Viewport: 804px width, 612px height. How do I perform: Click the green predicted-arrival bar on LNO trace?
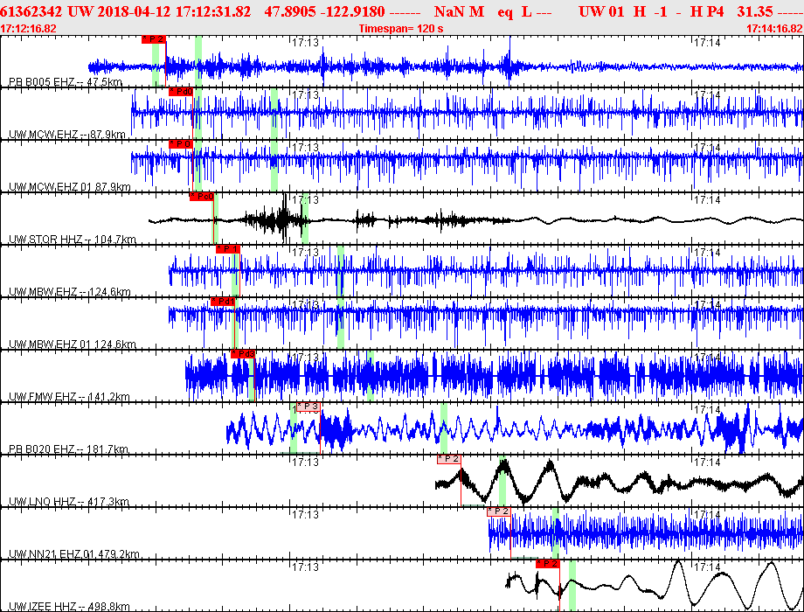click(x=502, y=481)
